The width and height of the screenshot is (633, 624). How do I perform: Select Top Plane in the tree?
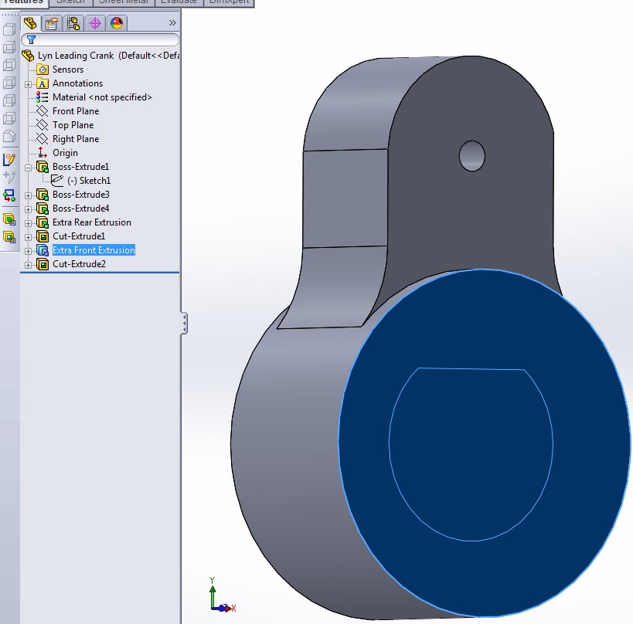[73, 125]
